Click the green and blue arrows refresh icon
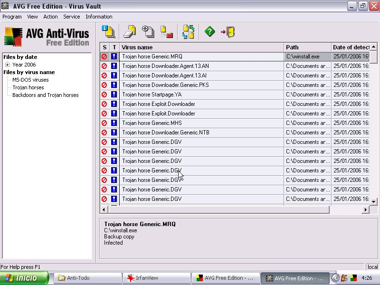 [189, 32]
